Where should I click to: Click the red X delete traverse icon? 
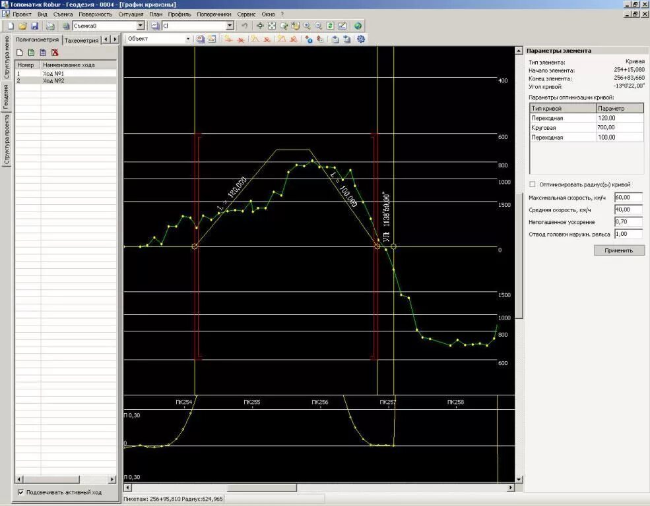[x=55, y=52]
